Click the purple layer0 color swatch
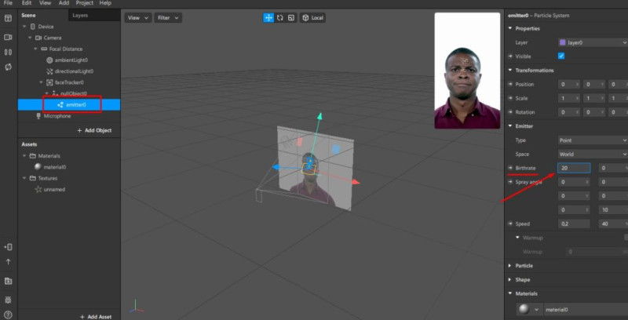 pyautogui.click(x=562, y=42)
